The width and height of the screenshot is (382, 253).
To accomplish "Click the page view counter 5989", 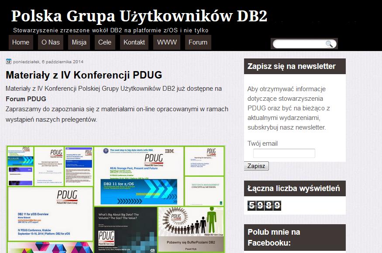I will 264,205.
